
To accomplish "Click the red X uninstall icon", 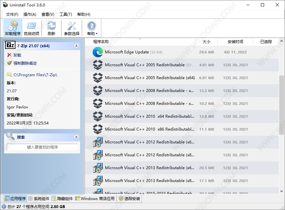I will (x=9, y=55).
